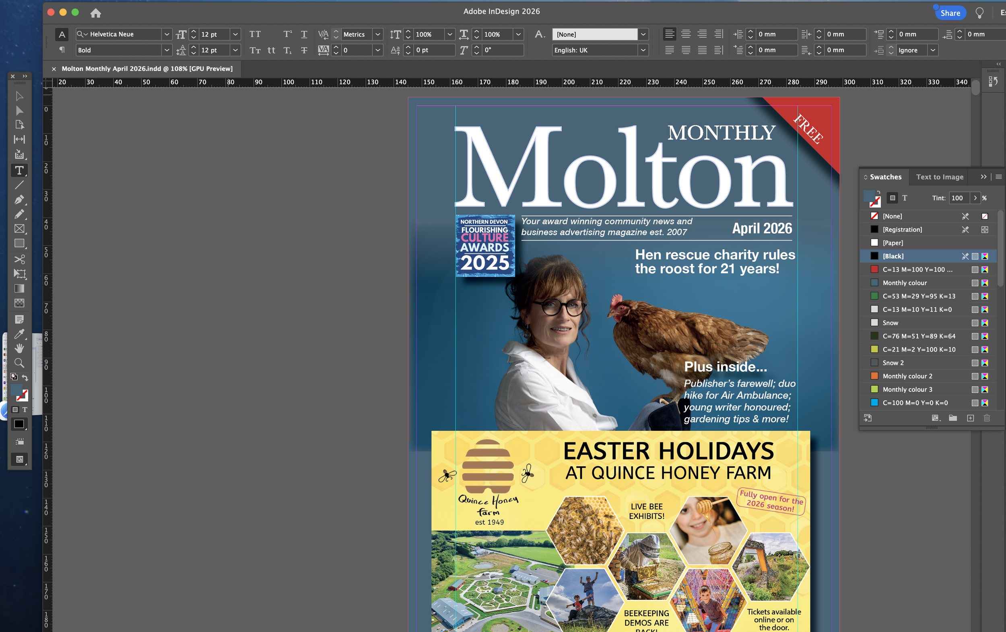The image size is (1006, 632).
Task: Create a new swatch in Swatches panel
Action: pyautogui.click(x=971, y=418)
